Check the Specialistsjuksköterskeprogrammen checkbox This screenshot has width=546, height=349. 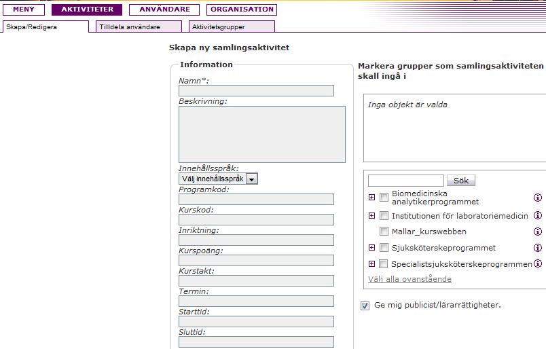[383, 264]
